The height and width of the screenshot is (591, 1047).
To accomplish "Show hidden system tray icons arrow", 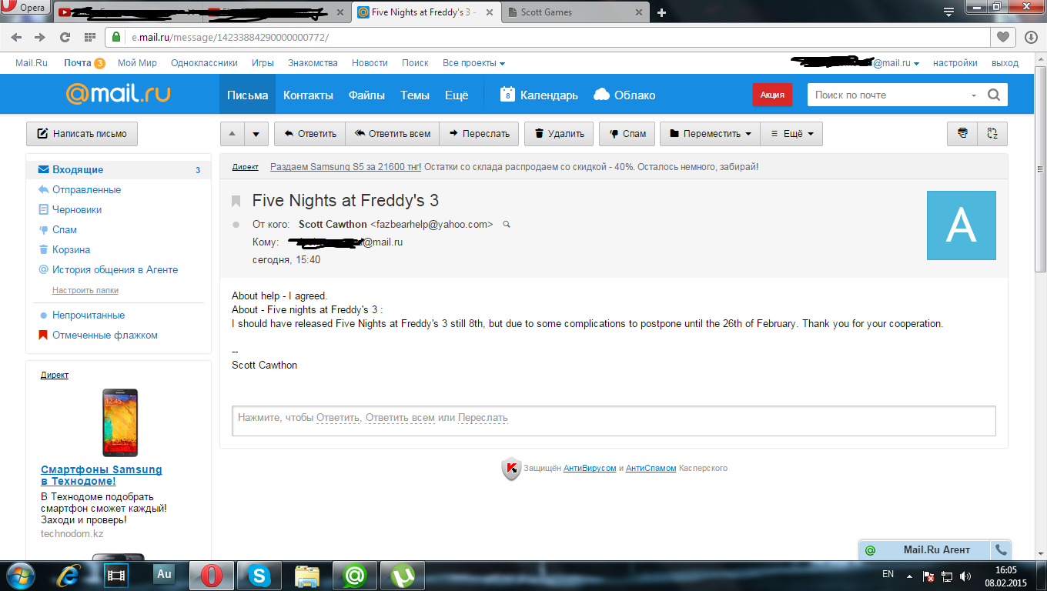I will [911, 575].
